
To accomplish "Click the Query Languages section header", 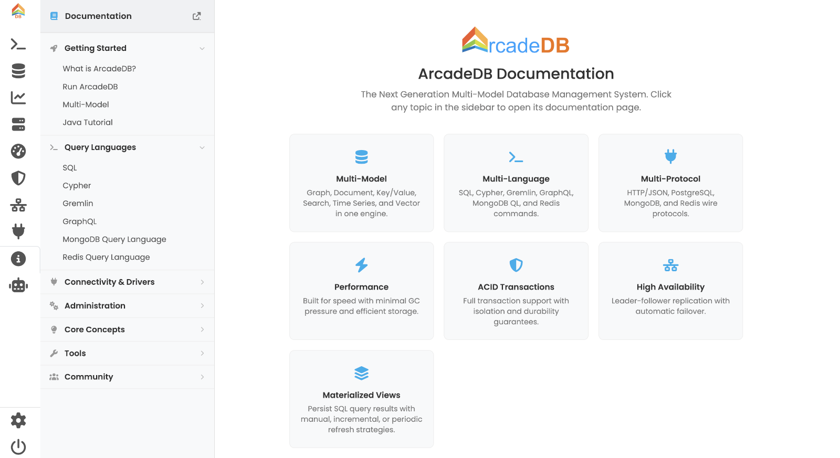I will (128, 147).
